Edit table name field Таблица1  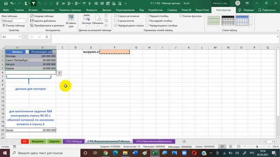pyautogui.click(x=14, y=21)
